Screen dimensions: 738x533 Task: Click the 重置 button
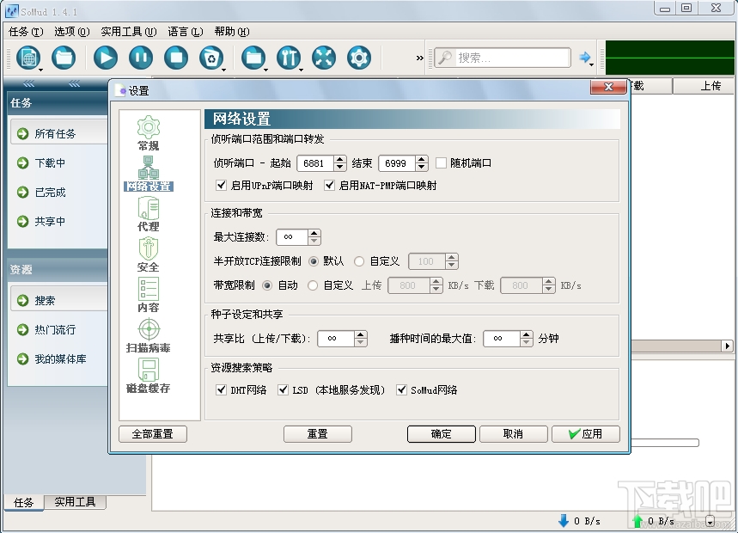(318, 433)
